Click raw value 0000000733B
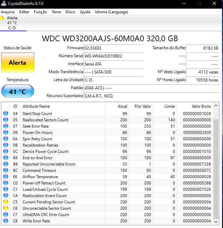The width and height of the screenshot is (223, 228). point(197,164)
